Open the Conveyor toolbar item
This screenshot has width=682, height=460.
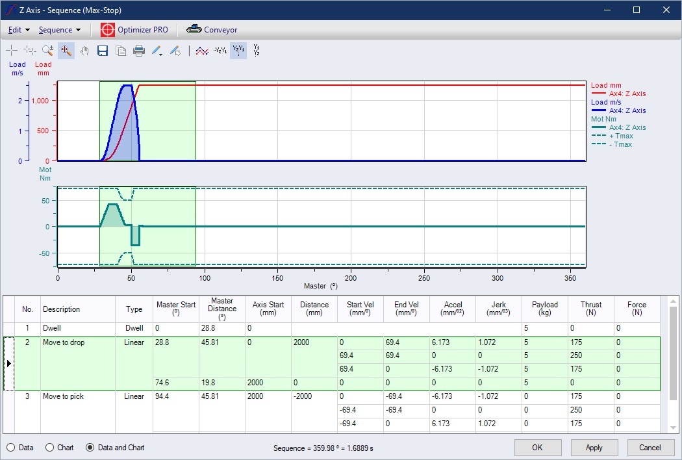[212, 30]
